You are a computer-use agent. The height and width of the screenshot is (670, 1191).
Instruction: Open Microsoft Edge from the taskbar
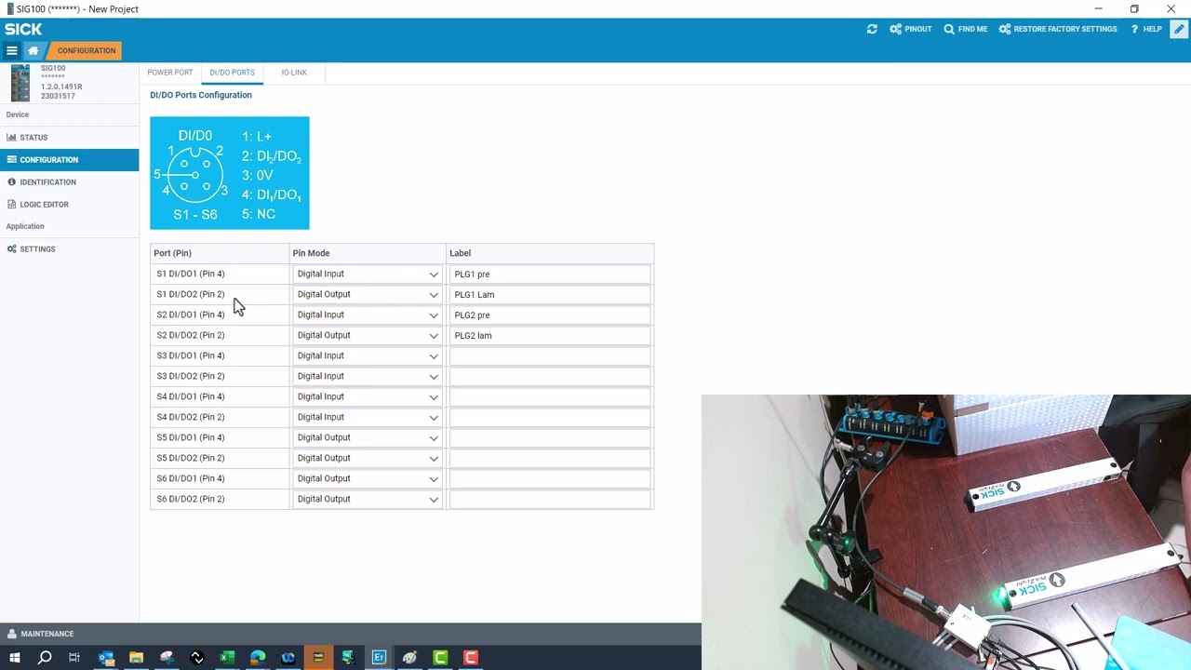coord(258,658)
